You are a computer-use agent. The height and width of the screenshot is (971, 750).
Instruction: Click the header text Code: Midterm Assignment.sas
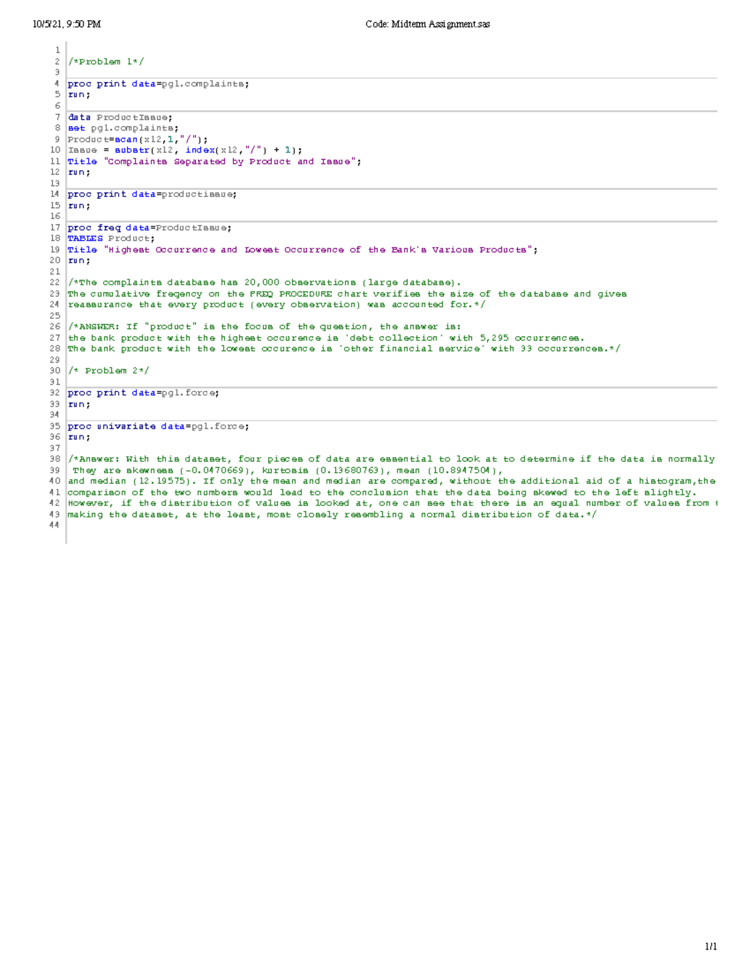(x=429, y=24)
